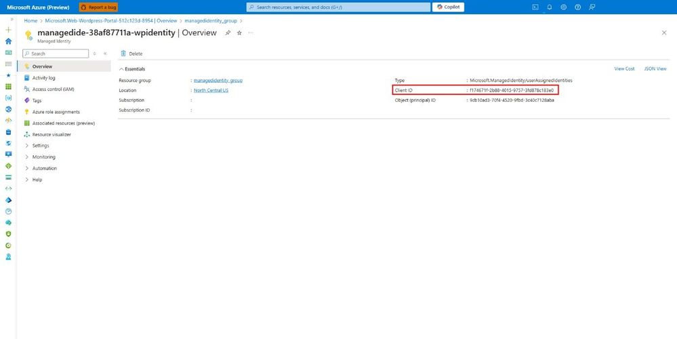Toggle resource menu expand/collapse arrows
The width and height of the screenshot is (677, 339).
[95, 54]
